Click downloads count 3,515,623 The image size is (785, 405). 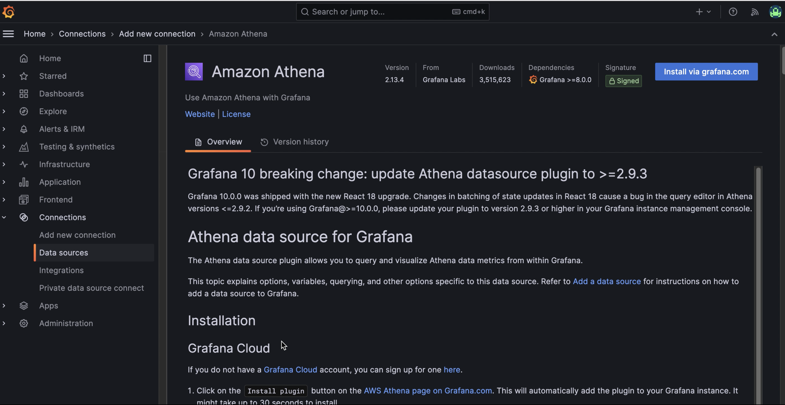[495, 80]
